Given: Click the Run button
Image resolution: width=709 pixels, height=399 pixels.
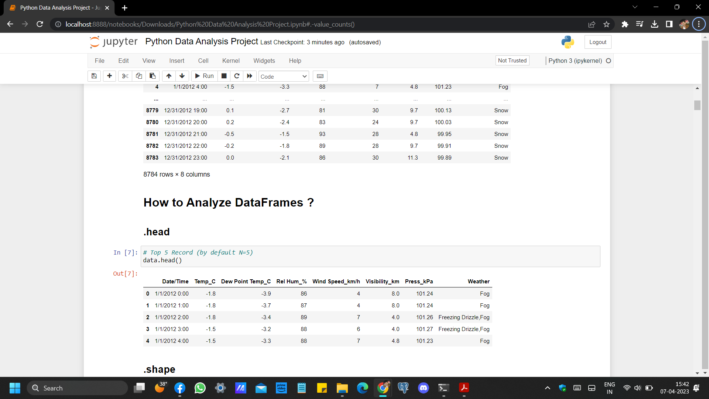Looking at the screenshot, I should pos(204,76).
